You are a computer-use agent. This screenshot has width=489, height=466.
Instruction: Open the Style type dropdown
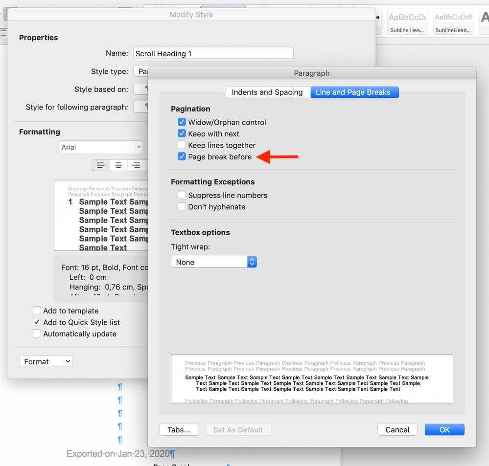coord(140,71)
